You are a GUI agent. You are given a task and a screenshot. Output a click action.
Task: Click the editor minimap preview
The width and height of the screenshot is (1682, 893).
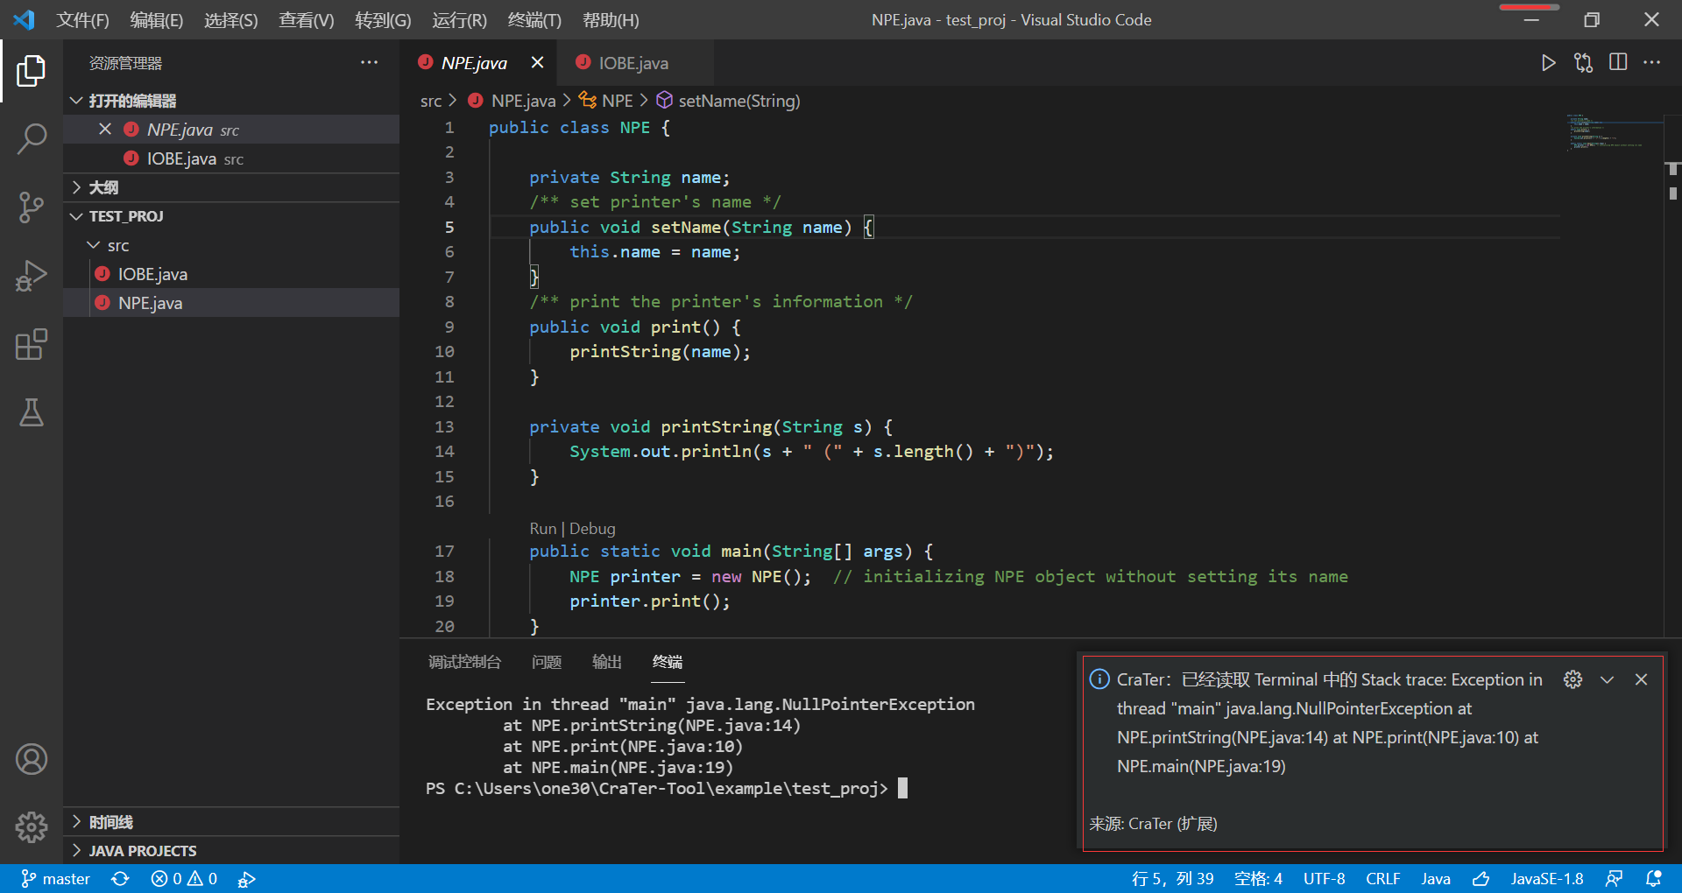pyautogui.click(x=1614, y=132)
